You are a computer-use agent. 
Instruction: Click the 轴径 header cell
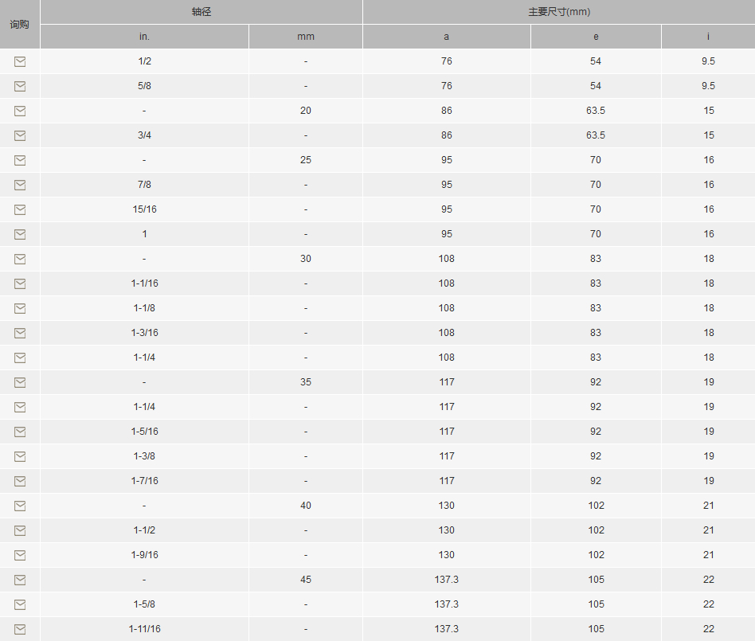(x=201, y=12)
